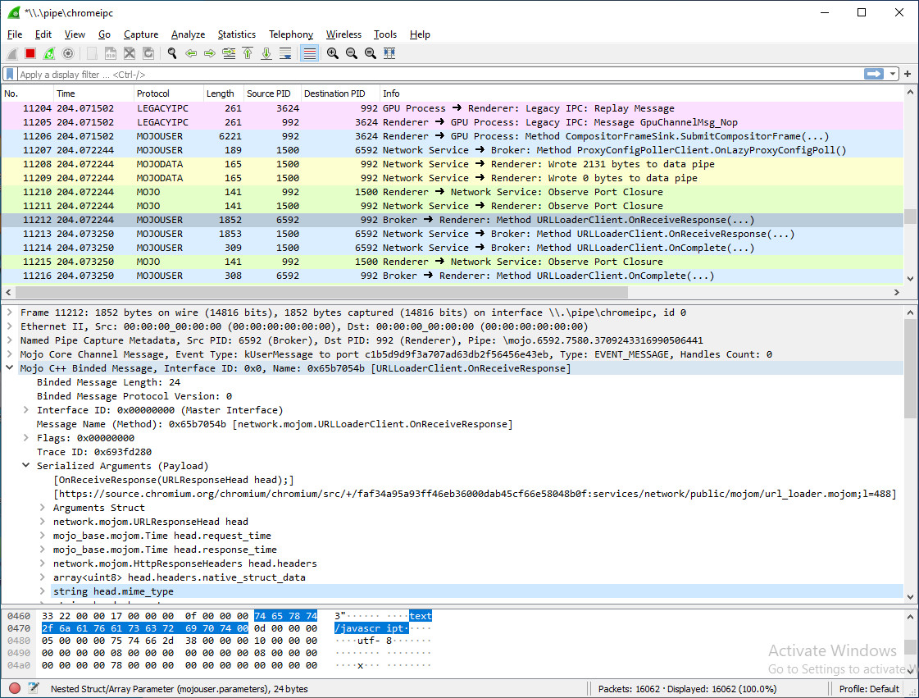Open the Tools menu

click(x=385, y=34)
